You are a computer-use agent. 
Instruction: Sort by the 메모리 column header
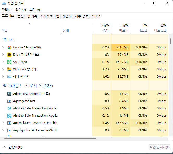coord(121,28)
